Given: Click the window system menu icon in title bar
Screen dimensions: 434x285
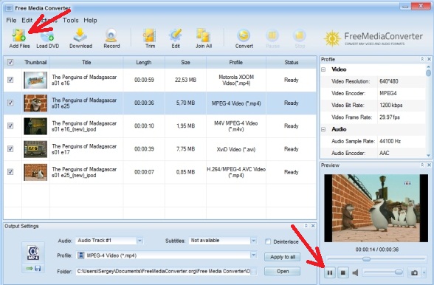Looking at the screenshot, I should click(x=9, y=8).
